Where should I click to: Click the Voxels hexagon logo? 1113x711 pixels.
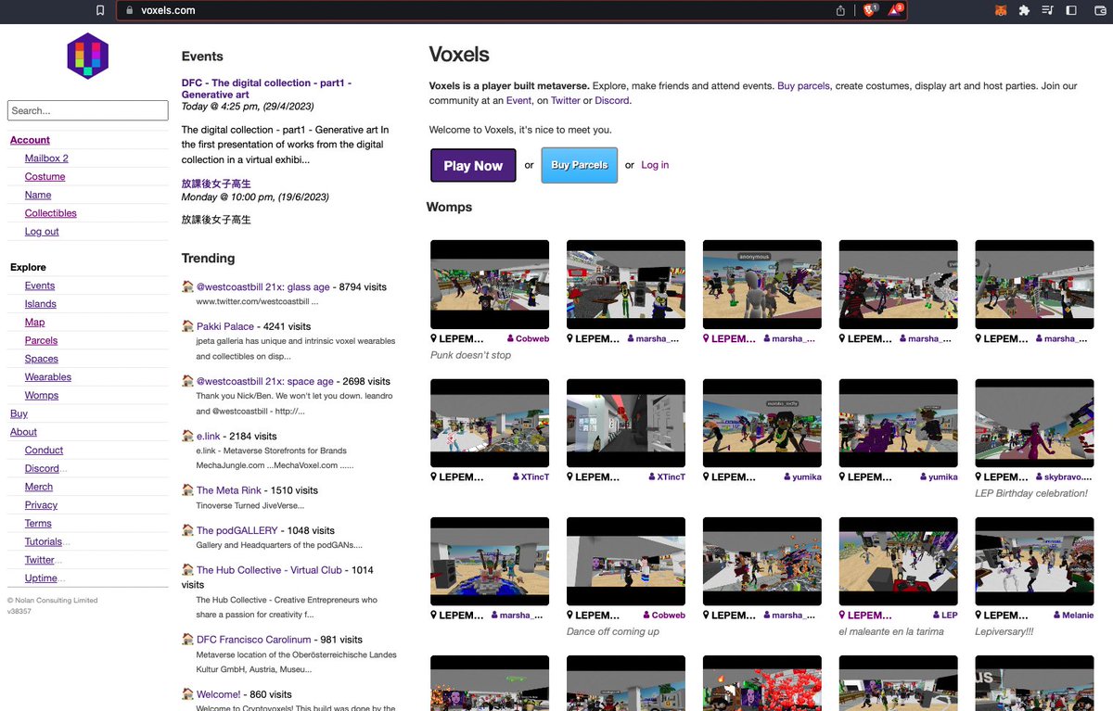click(88, 56)
